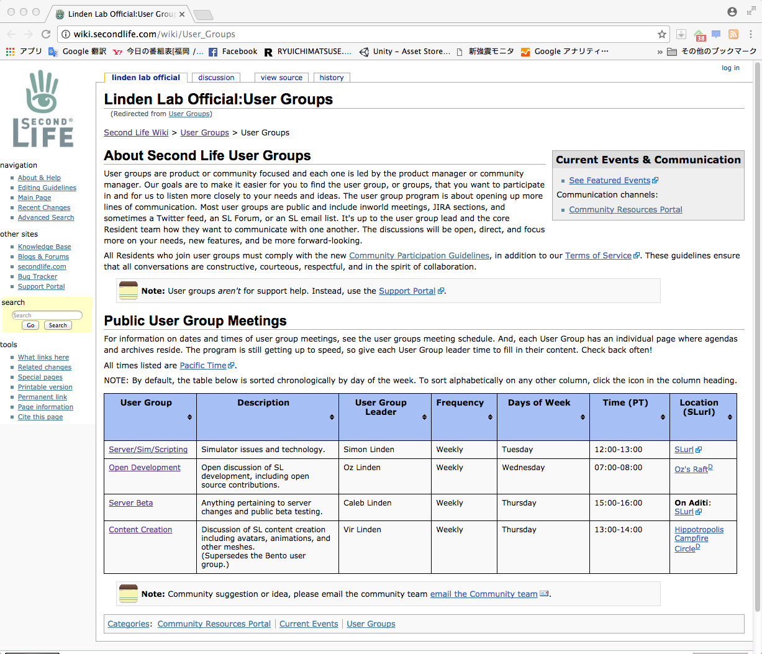Open the Chrome user profile icon
The height and width of the screenshot is (654, 762).
(732, 12)
